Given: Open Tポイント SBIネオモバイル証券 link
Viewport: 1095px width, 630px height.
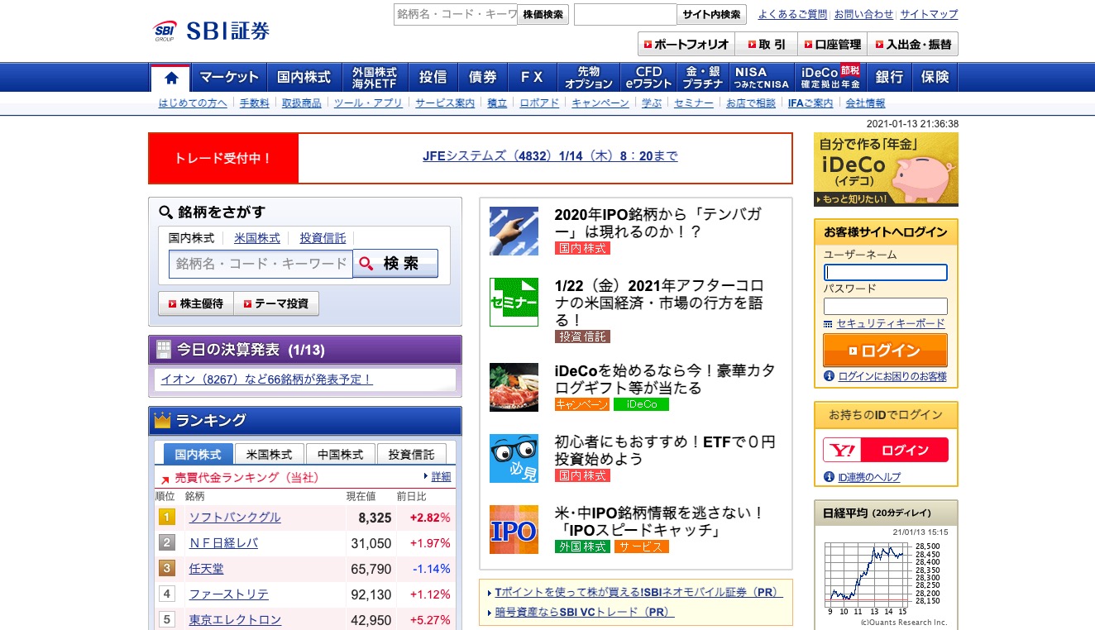Looking at the screenshot, I should click(638, 593).
